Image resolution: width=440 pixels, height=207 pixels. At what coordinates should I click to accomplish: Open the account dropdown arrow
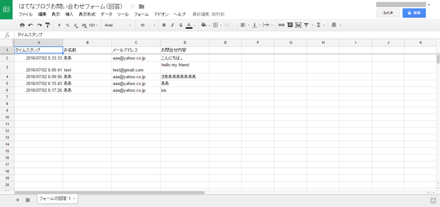click(x=429, y=4)
